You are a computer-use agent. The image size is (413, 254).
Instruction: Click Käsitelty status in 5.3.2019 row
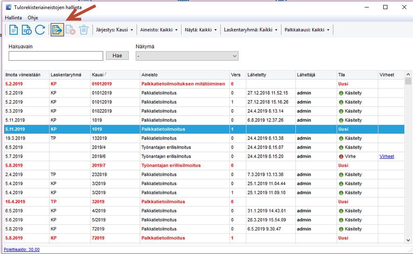pyautogui.click(x=350, y=112)
